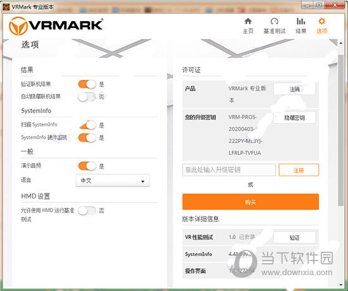Viewport: 348px width, 291px height.
Task: Minimize the VRMark window
Action: (x=307, y=5)
